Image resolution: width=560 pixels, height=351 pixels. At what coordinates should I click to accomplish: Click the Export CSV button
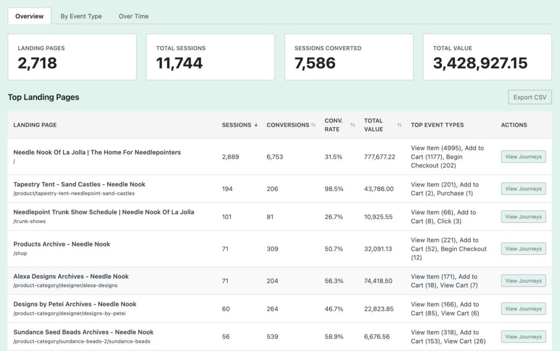click(529, 97)
